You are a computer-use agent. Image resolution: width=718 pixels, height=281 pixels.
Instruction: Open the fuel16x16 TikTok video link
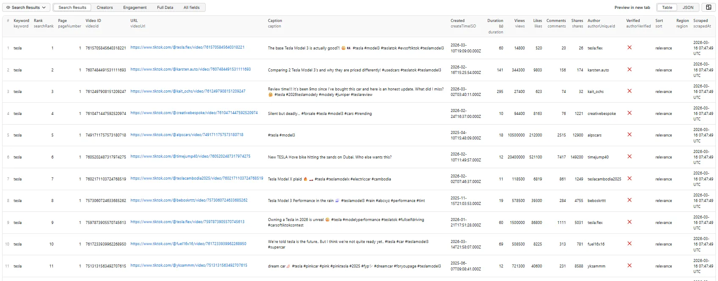coord(188,244)
